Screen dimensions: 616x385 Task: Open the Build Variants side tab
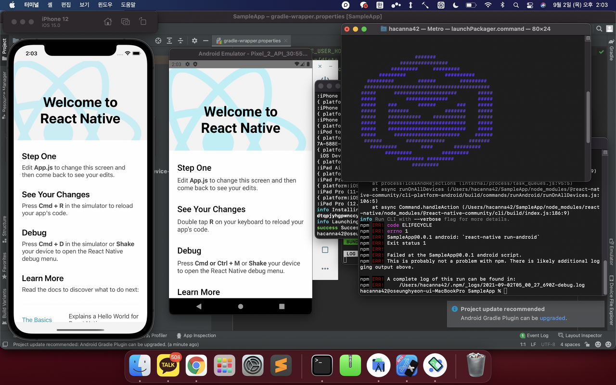coord(4,307)
